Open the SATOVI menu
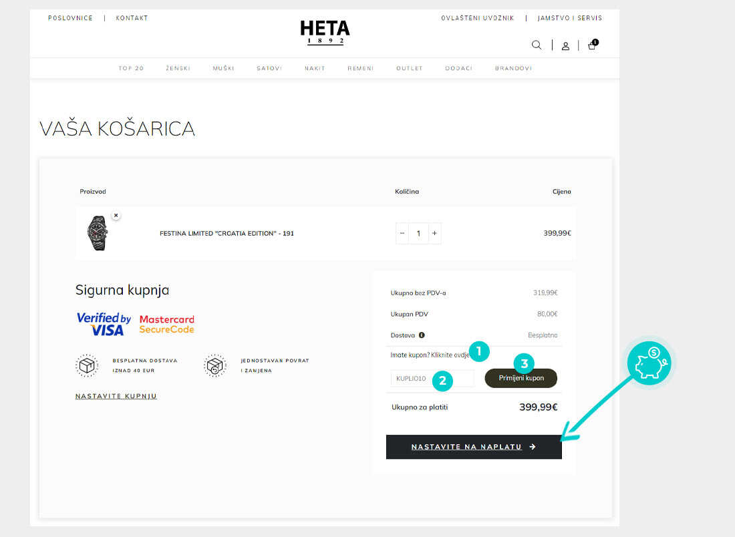The width and height of the screenshot is (735, 537). (x=269, y=68)
